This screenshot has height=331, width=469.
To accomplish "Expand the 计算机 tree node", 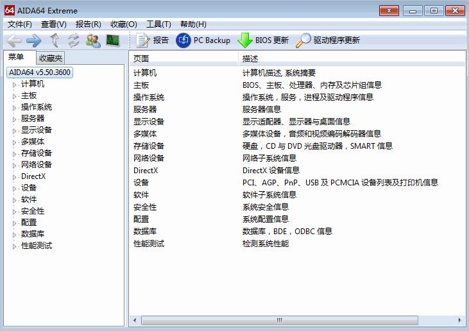I will (14, 85).
